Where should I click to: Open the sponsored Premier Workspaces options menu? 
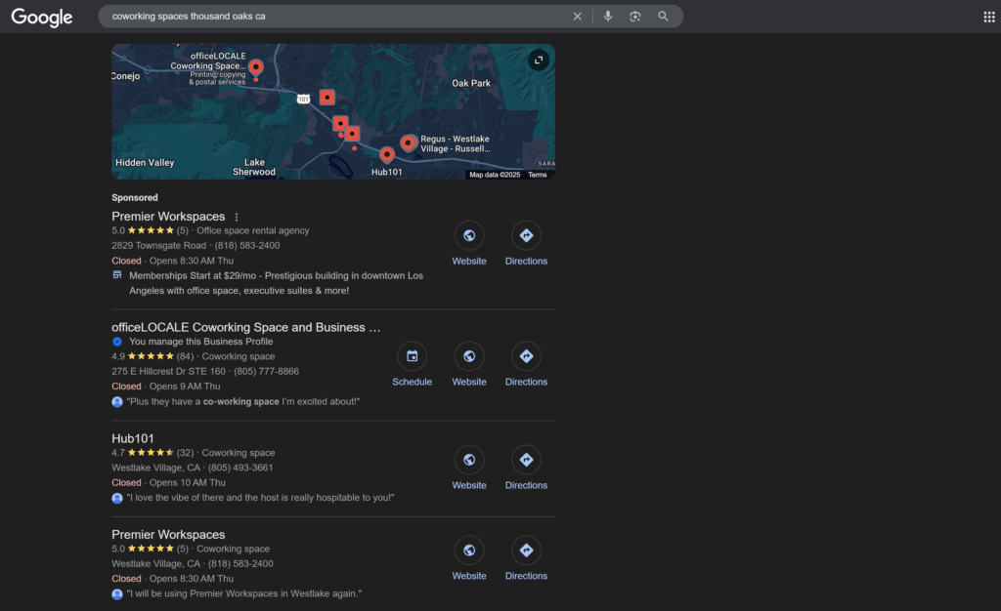(237, 217)
